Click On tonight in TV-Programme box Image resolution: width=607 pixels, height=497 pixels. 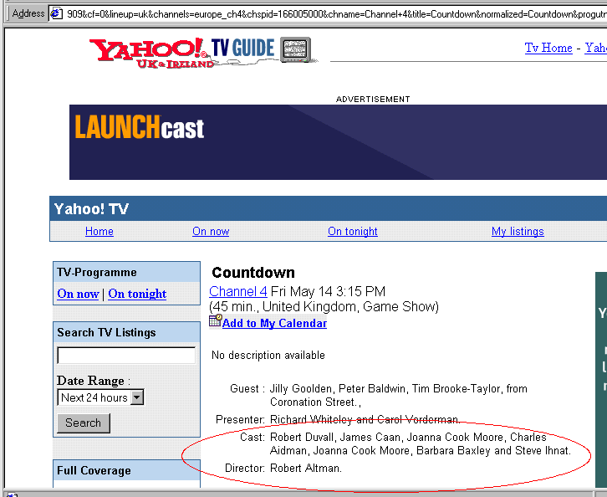point(137,294)
